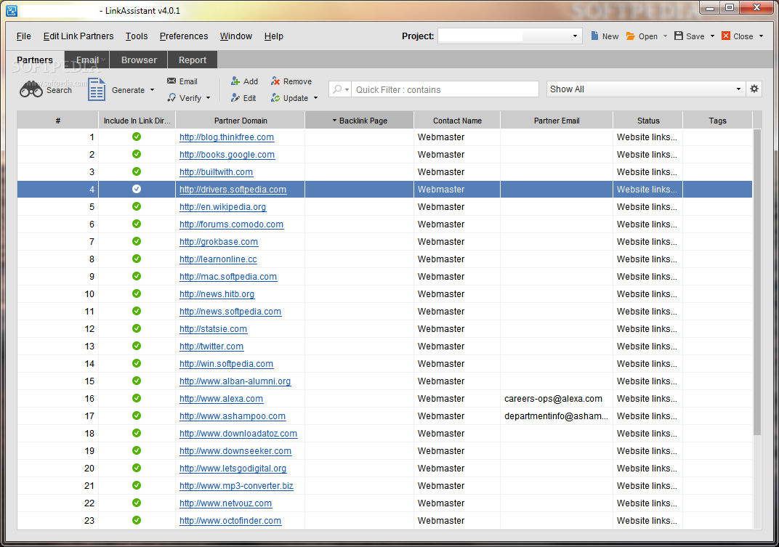Expand the Verify dropdown arrow
This screenshot has height=547, width=779.
click(208, 98)
